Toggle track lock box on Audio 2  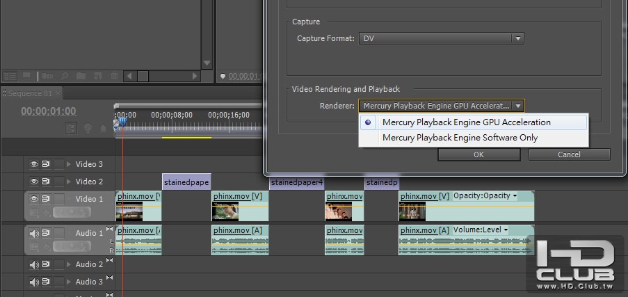click(59, 264)
